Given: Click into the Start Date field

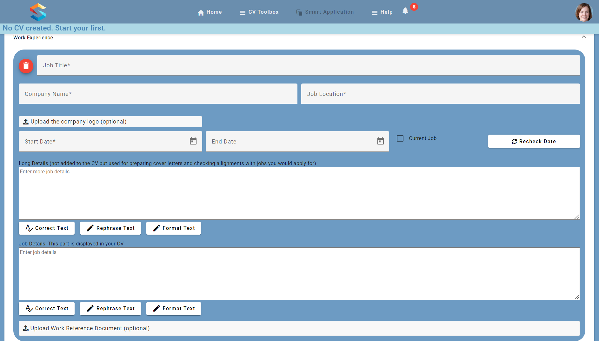Looking at the screenshot, I should tap(110, 141).
